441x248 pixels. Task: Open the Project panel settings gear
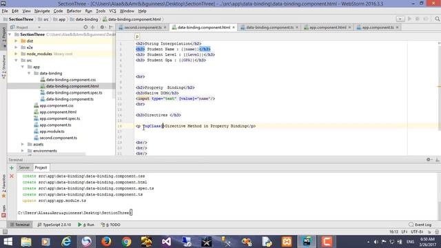coord(103,28)
